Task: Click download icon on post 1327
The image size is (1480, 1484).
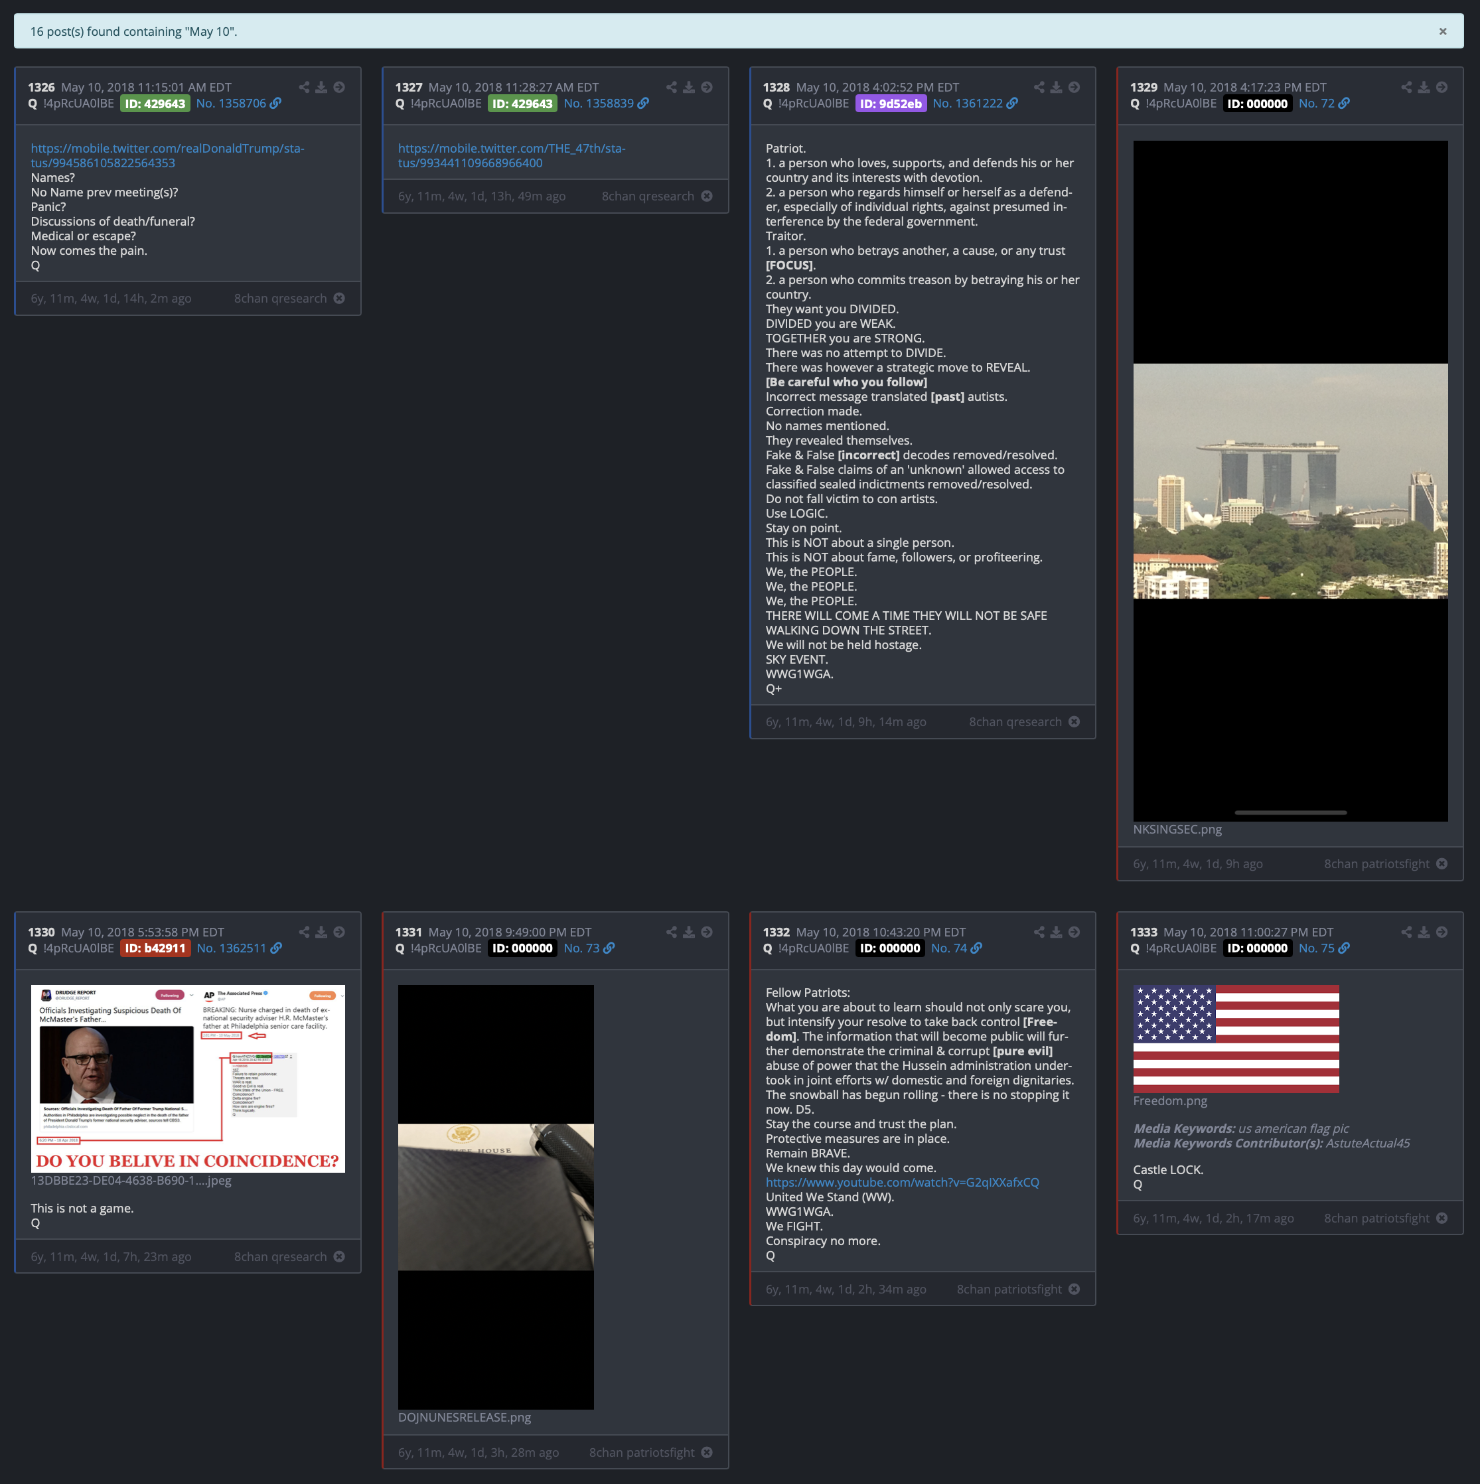Action: 689,88
